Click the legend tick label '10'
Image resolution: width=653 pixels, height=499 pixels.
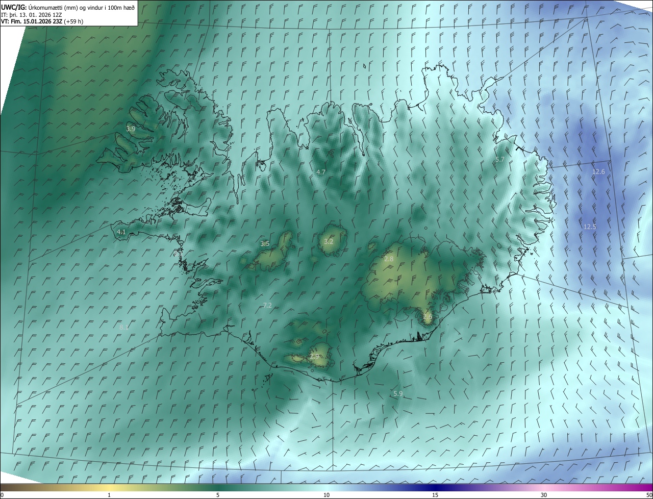click(326, 495)
